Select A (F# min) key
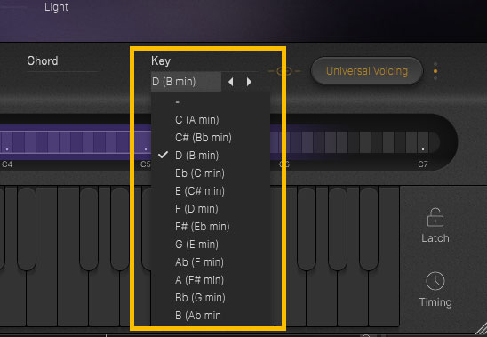Image resolution: width=487 pixels, height=337 pixels. [x=211, y=280]
